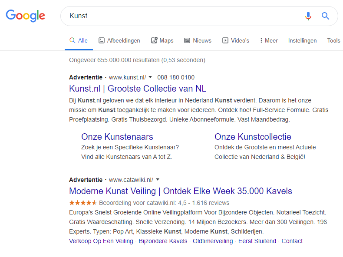The height and width of the screenshot is (257, 343).
Task: Open the Tools option
Action: [x=333, y=40]
